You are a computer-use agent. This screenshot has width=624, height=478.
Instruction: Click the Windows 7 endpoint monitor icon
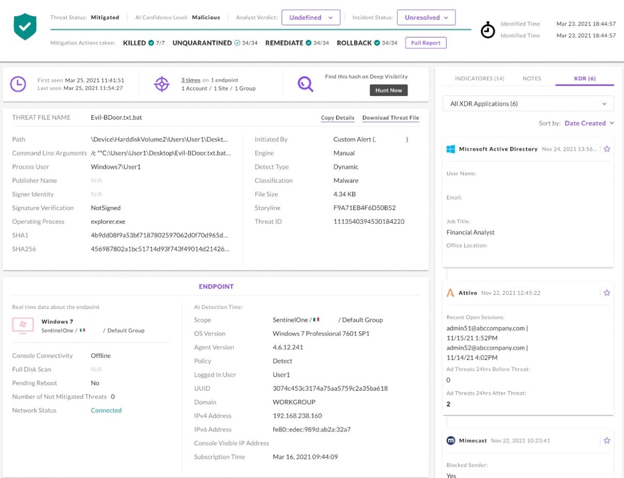[x=23, y=326]
